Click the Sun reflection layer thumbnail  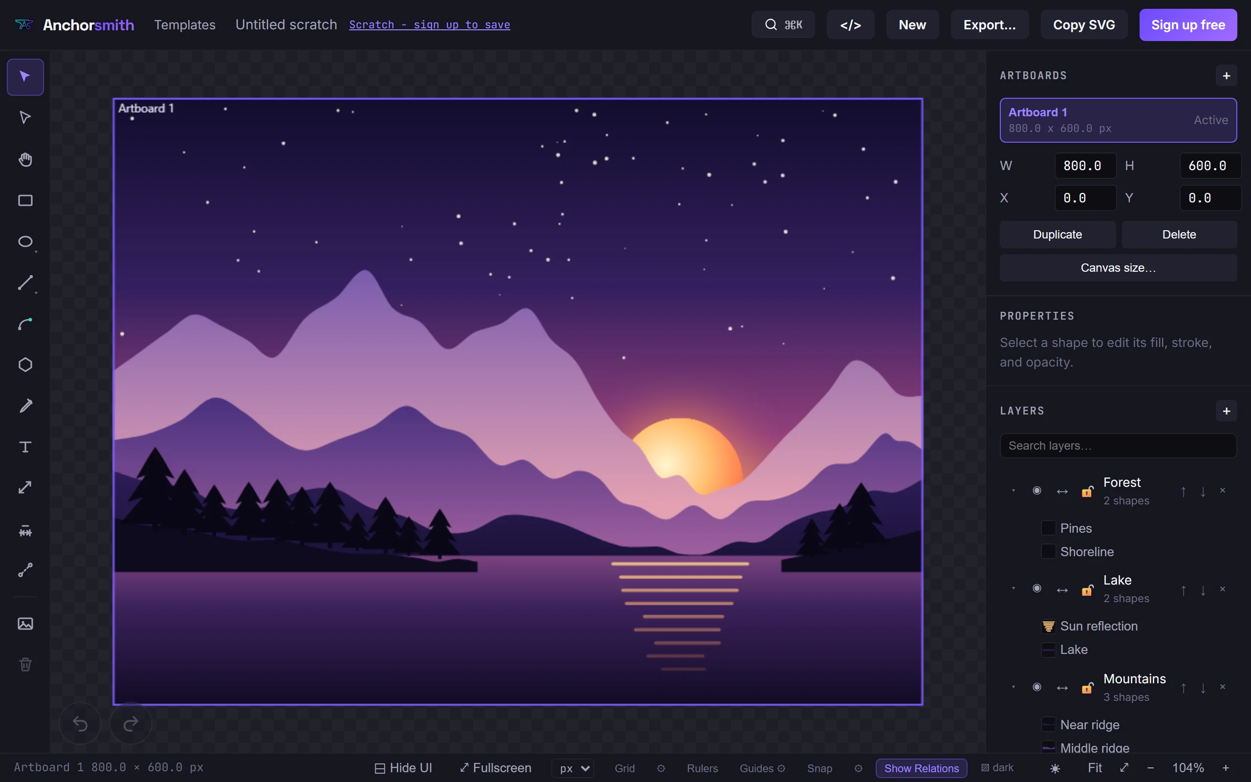[1048, 626]
